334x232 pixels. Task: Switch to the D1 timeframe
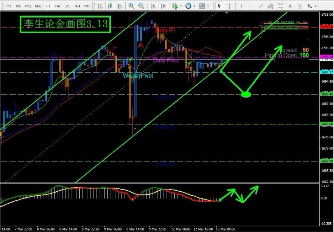(x=67, y=6)
